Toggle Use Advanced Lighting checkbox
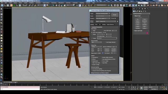The width and height of the screenshot is (168, 94). [x=92, y=69]
